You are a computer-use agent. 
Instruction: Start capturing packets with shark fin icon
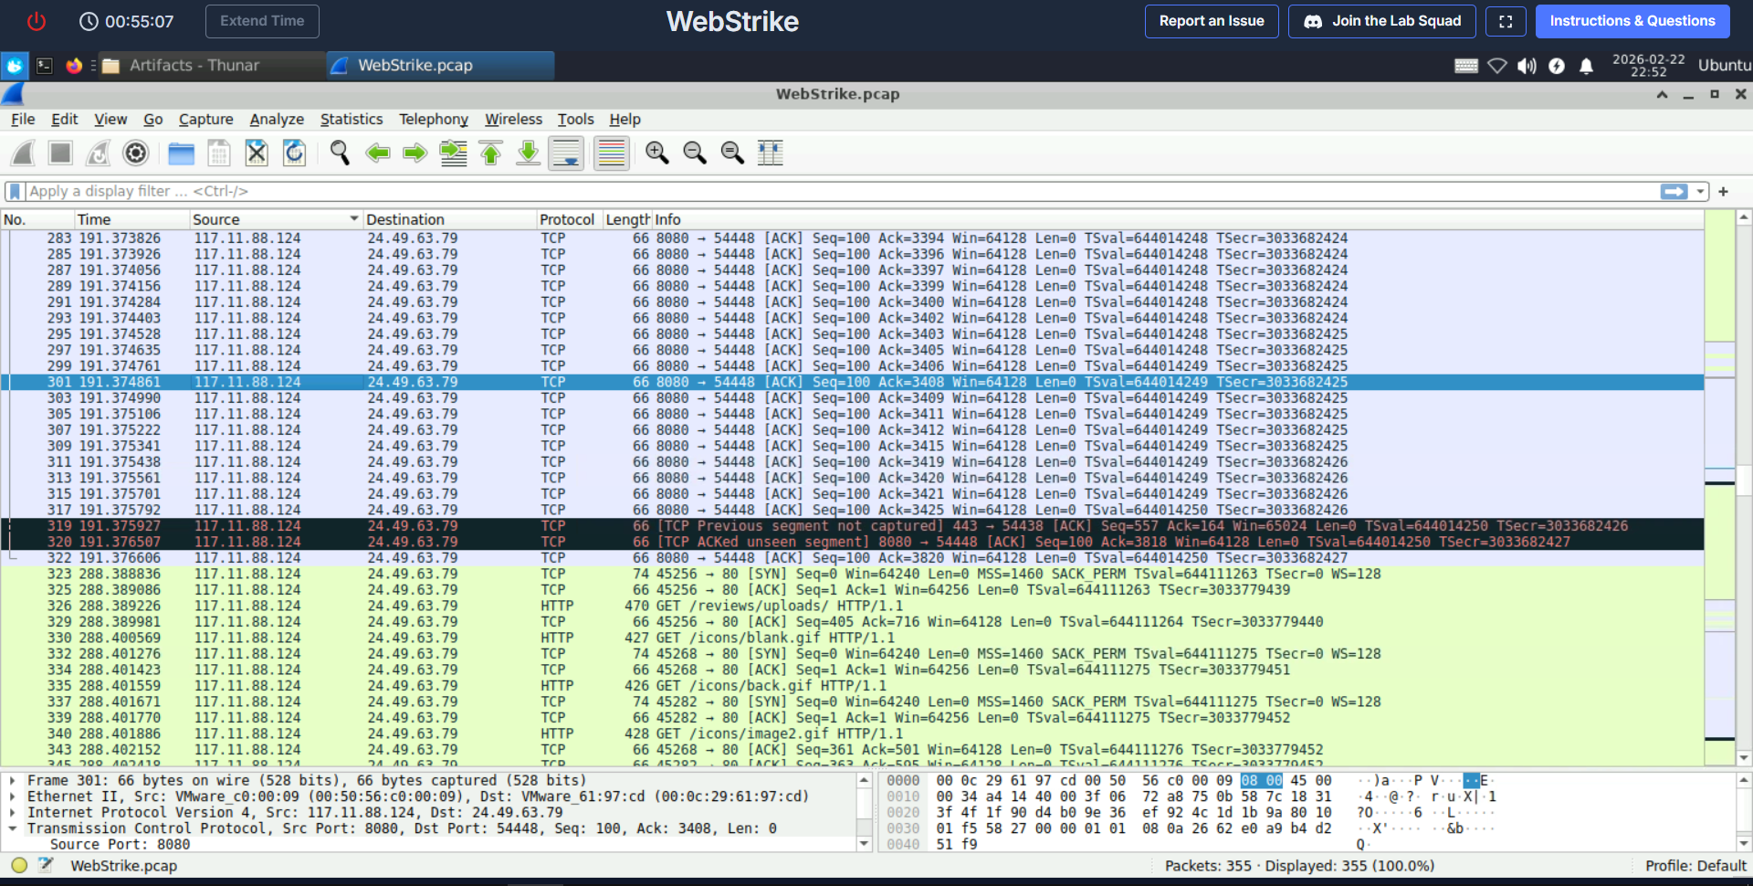click(x=23, y=153)
